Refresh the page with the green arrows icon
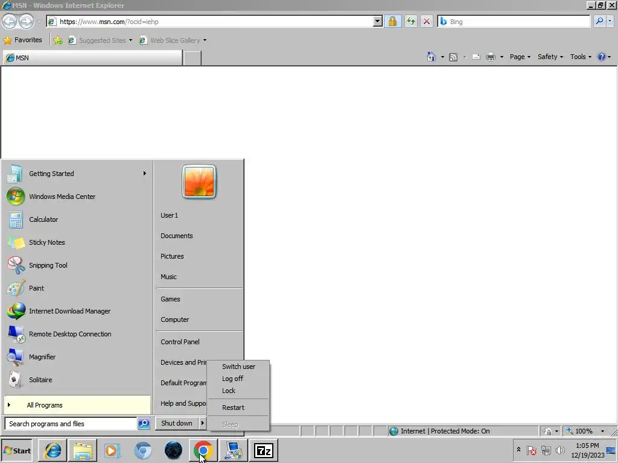The height and width of the screenshot is (463, 618). [410, 21]
